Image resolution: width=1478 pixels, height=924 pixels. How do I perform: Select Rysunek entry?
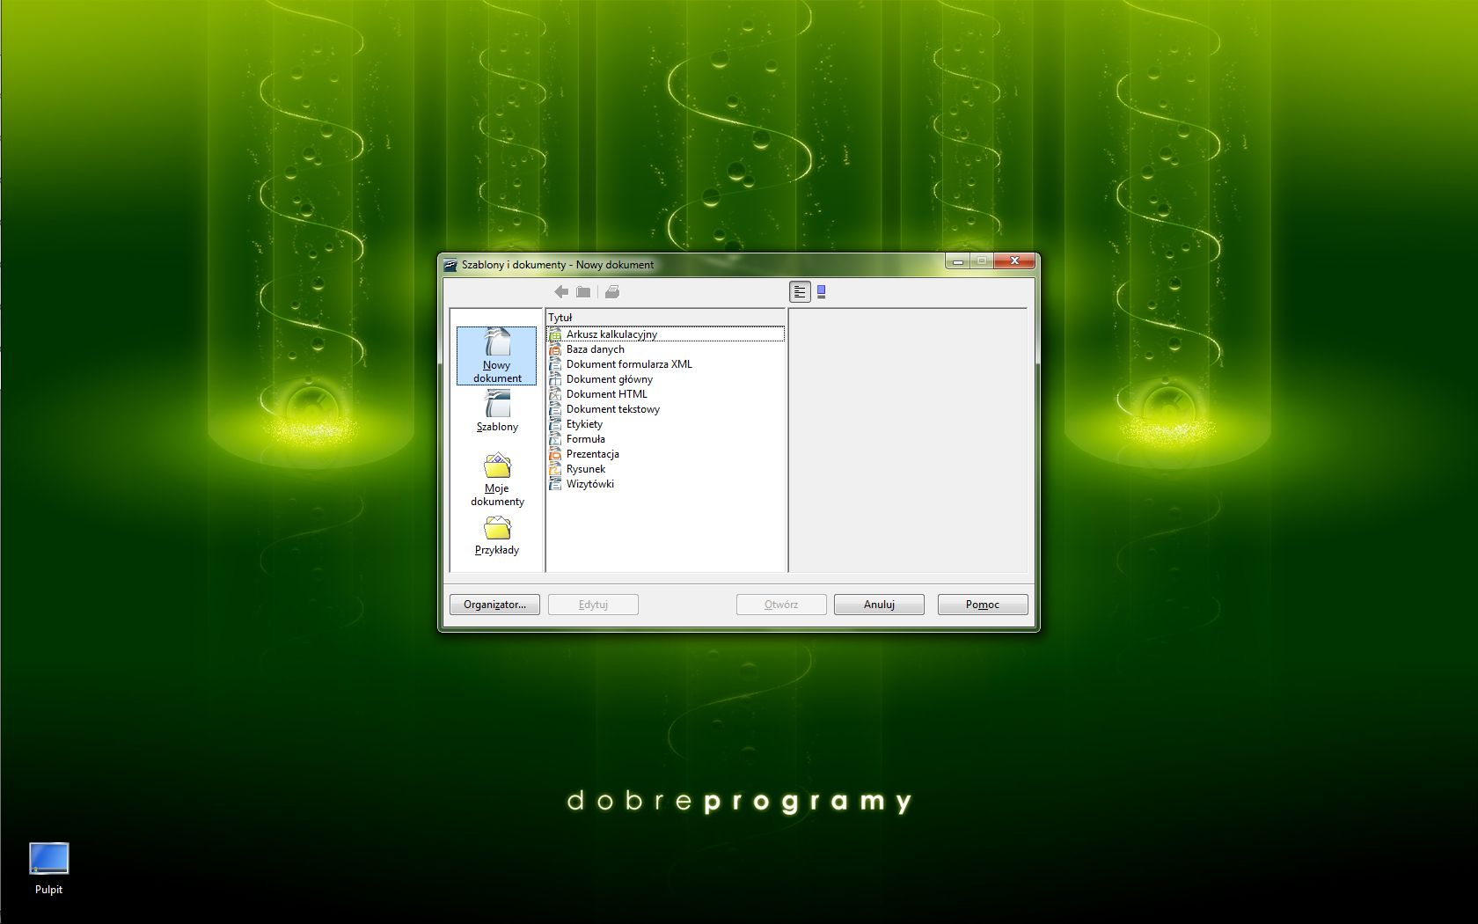coord(665,469)
